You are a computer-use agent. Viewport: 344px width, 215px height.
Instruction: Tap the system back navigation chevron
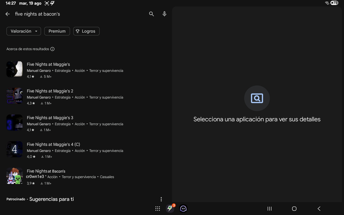[x=319, y=209]
